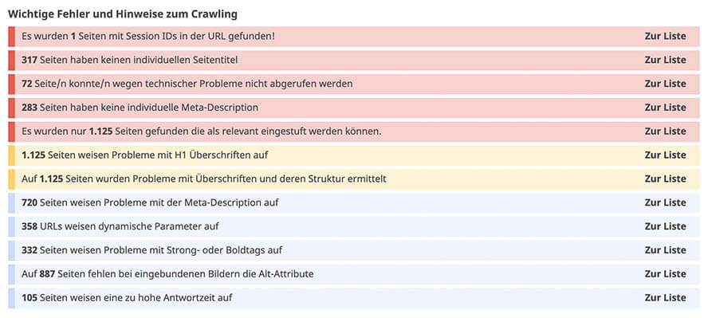Select the row '72 Seite/n konnte/n wegen technischer Probleme'

click(354, 84)
